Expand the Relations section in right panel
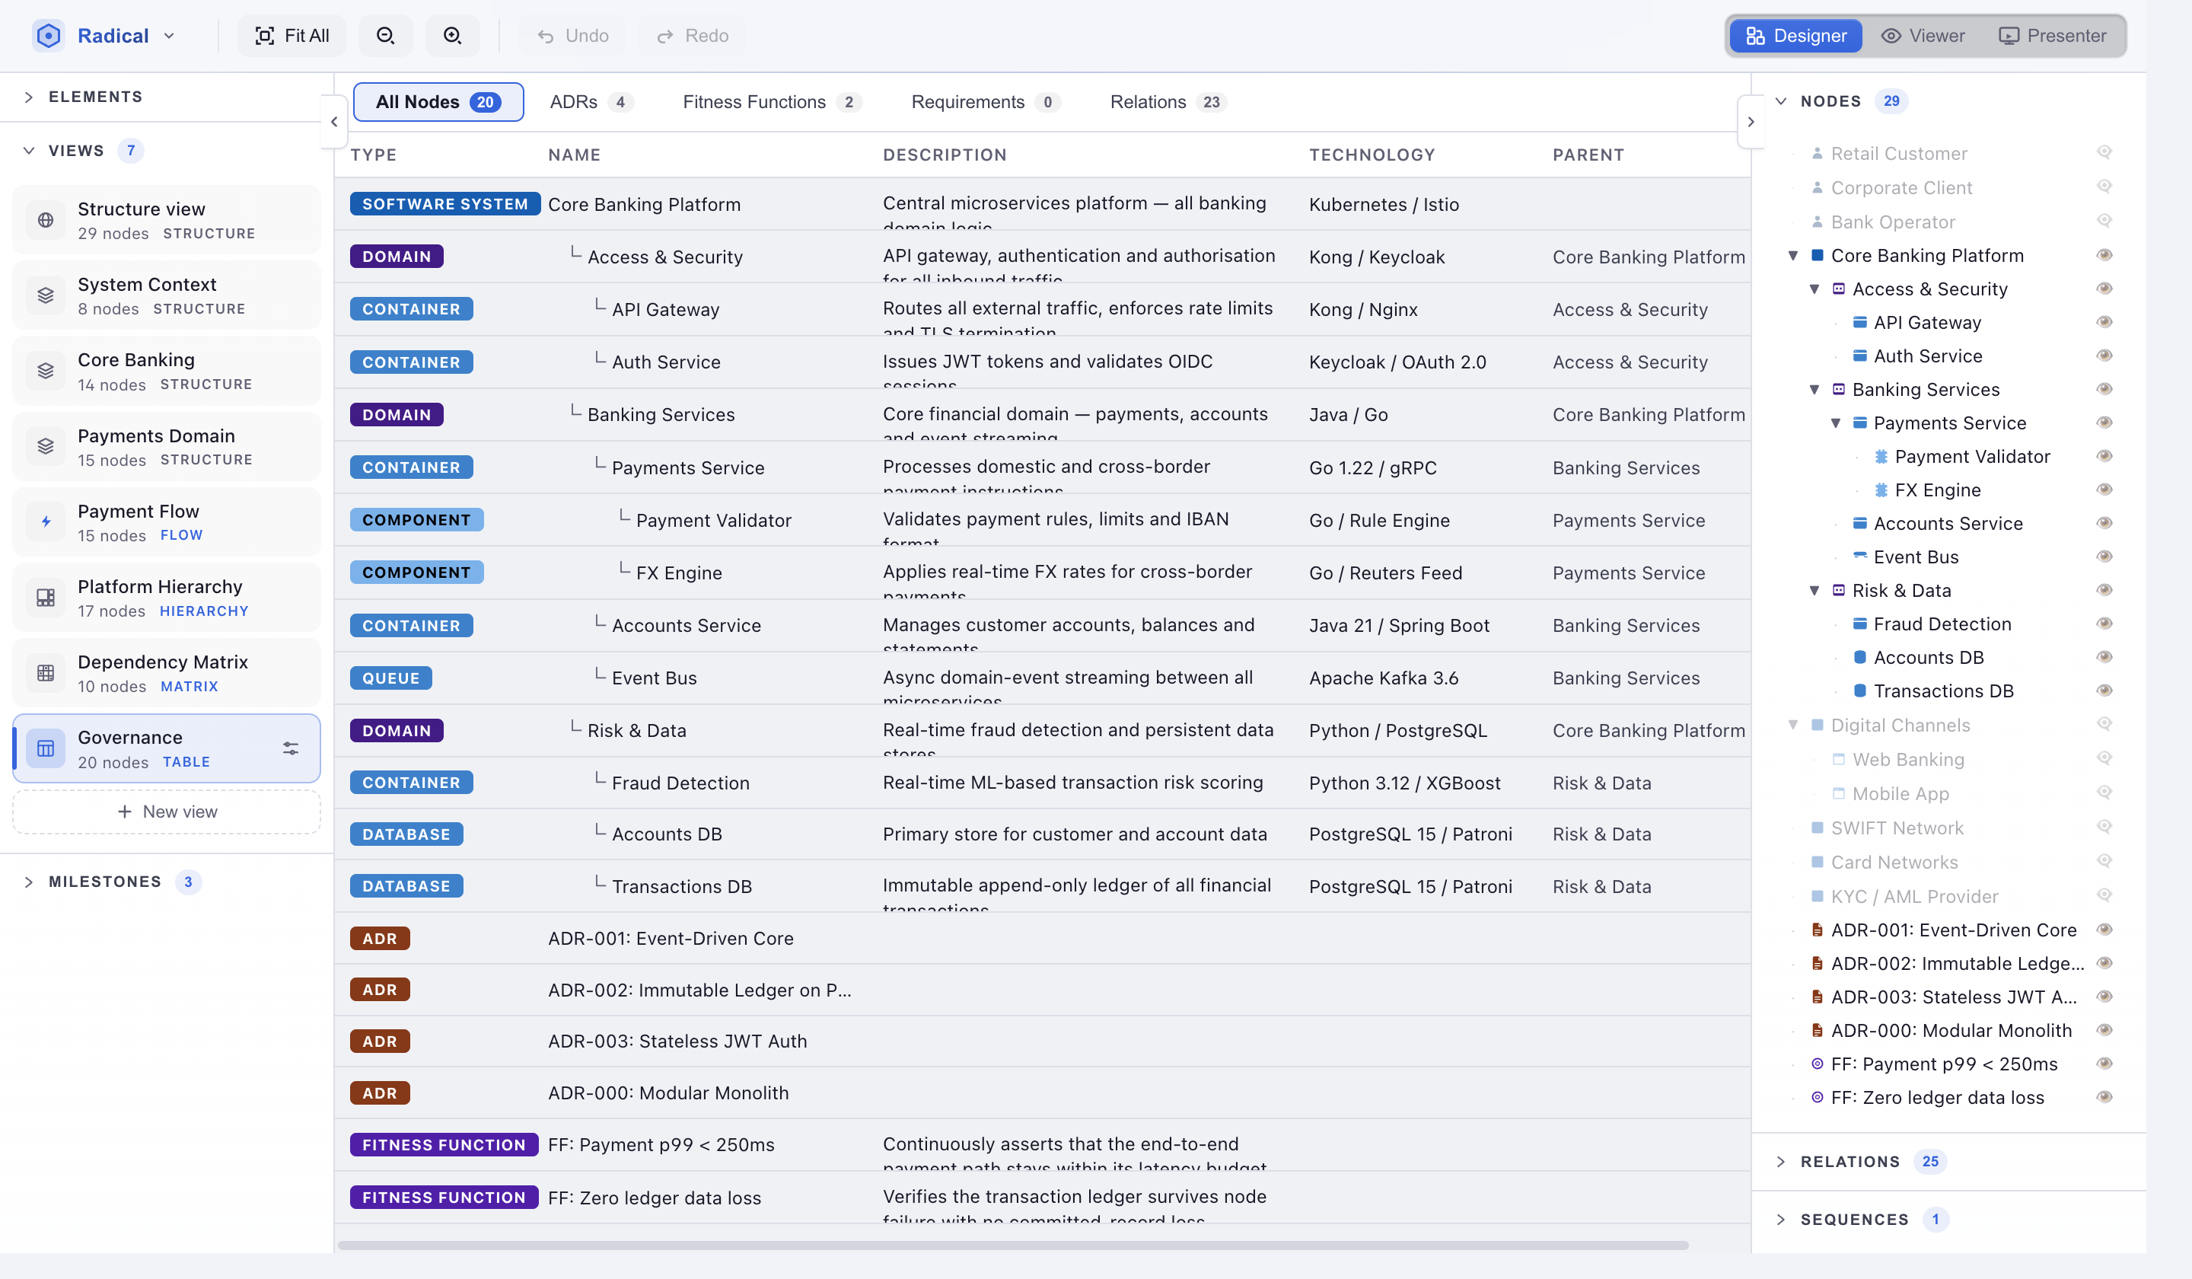This screenshot has height=1279, width=2192. click(1780, 1162)
